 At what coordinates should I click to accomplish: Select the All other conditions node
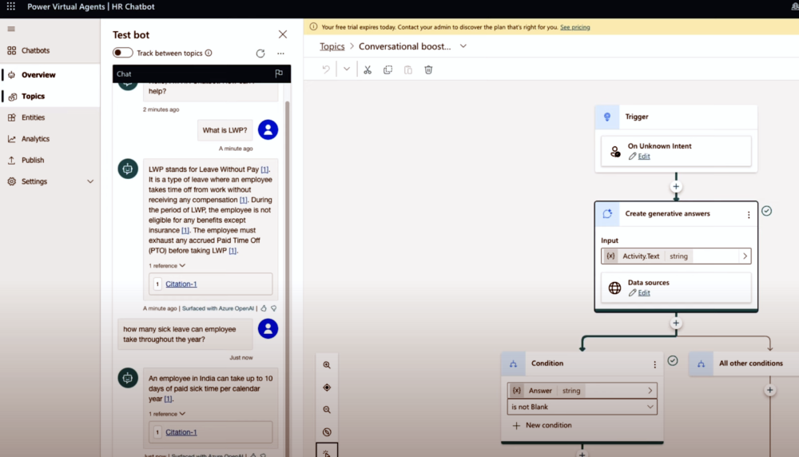(745, 364)
